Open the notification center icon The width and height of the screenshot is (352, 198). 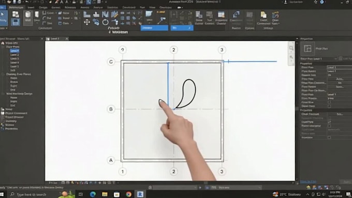coord(348,194)
